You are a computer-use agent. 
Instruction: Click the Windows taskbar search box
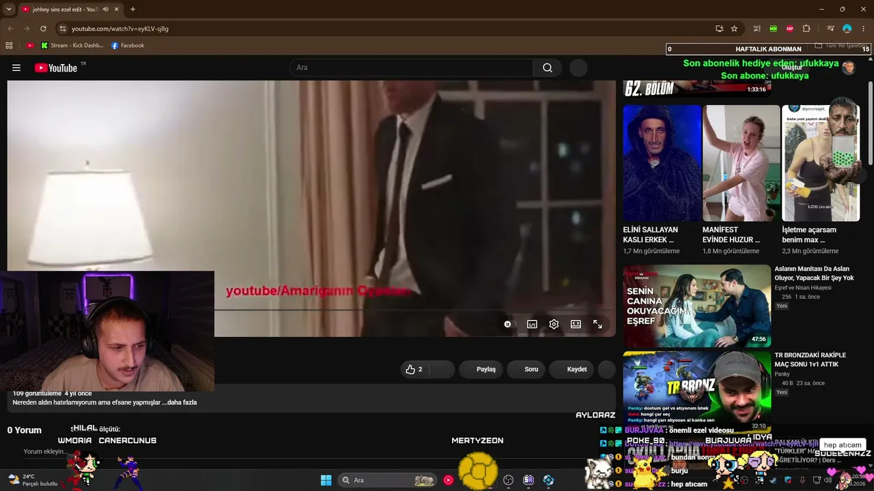[388, 480]
